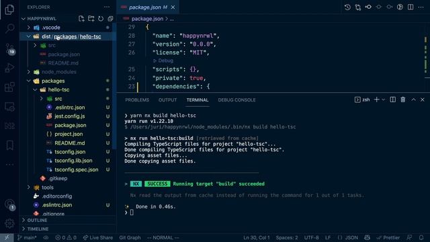Switch to the OUTPUT tab
The width and height of the screenshot is (430, 242).
167,100
